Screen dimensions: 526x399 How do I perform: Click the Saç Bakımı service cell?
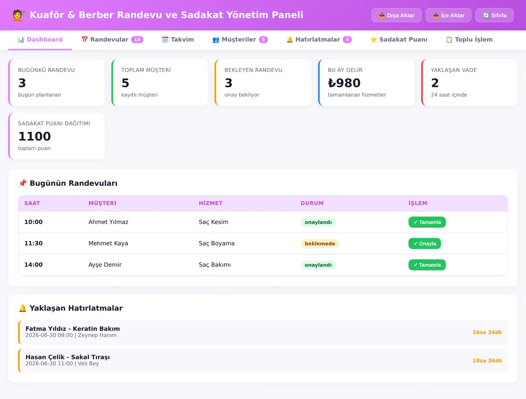[x=215, y=265]
